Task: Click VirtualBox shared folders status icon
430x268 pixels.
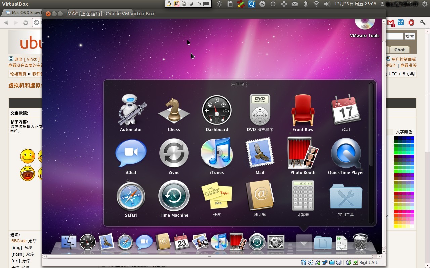Action: pyautogui.click(x=332, y=262)
